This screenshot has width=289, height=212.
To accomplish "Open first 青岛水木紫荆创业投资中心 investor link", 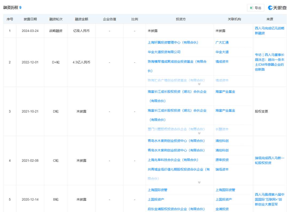I will click(x=176, y=141).
